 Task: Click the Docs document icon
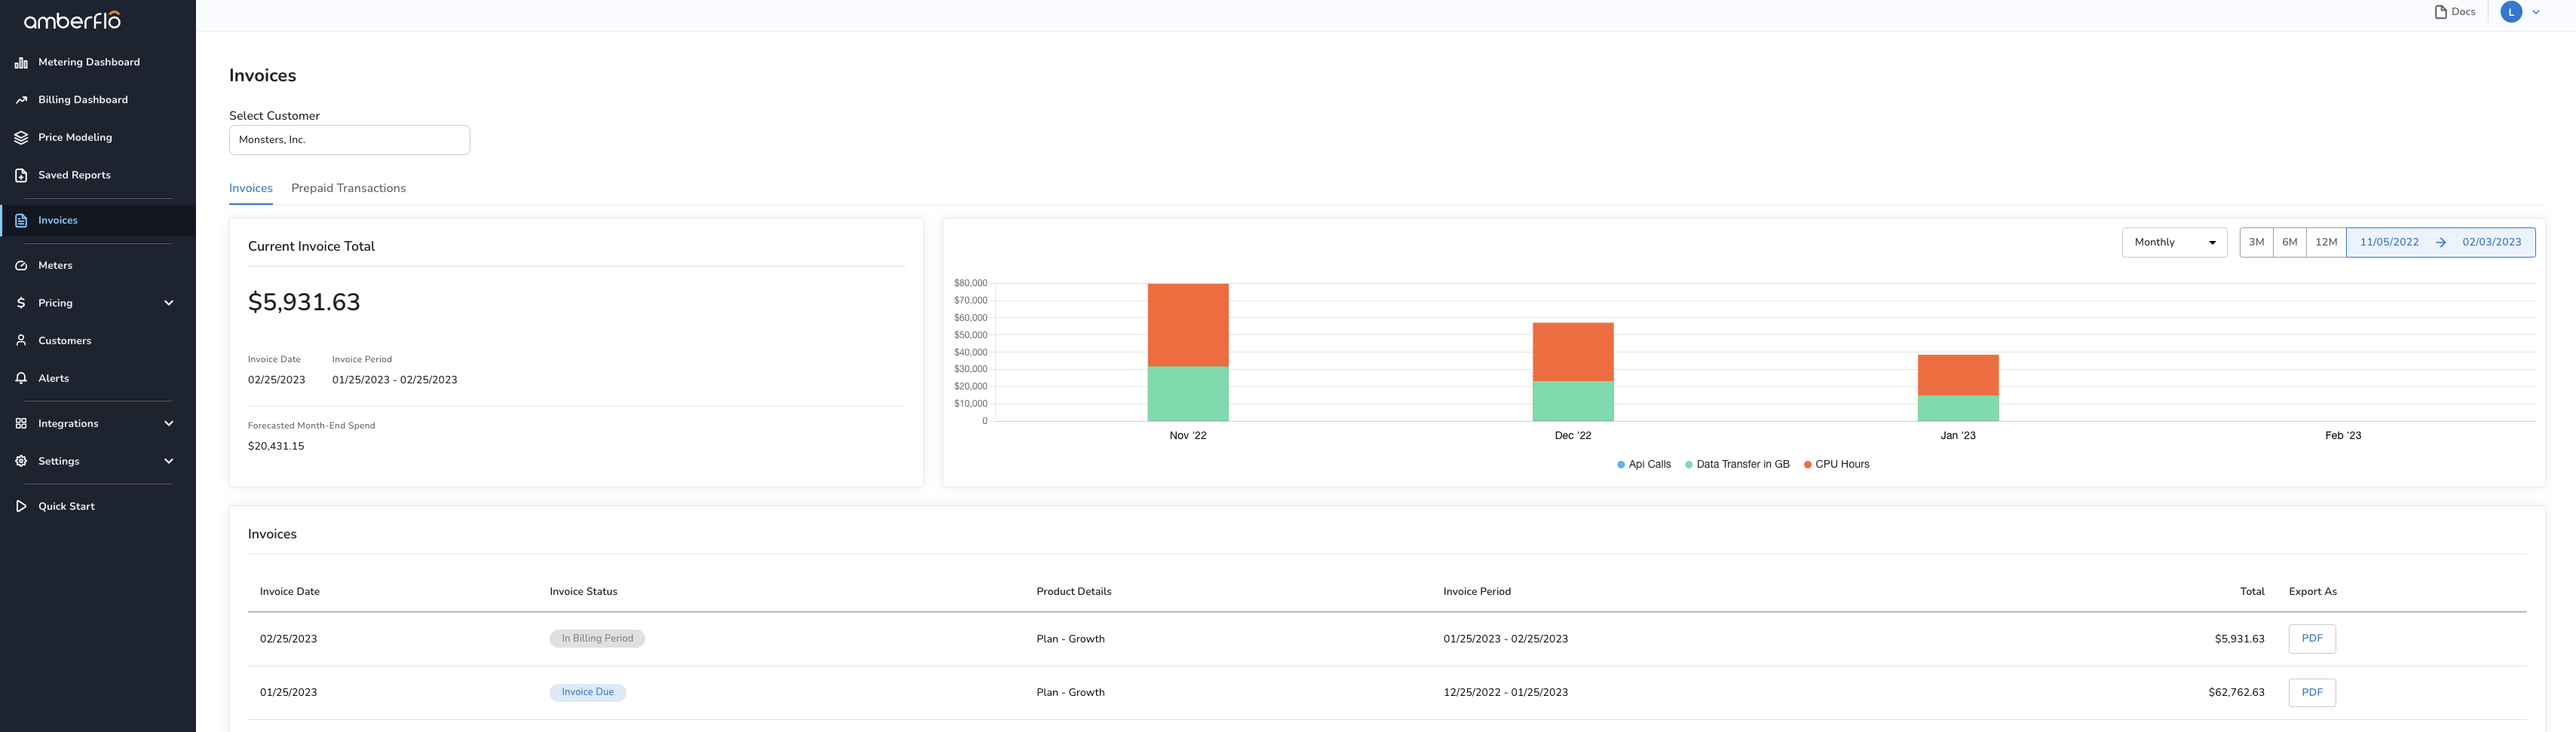(x=2441, y=12)
